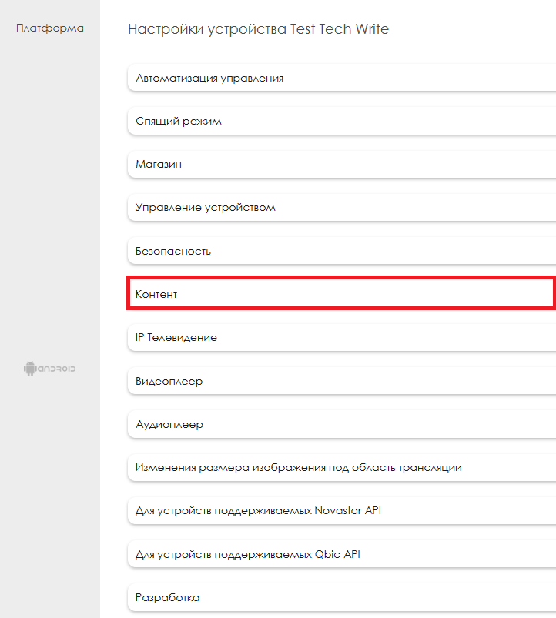Open the Novastar API devices section

(258, 510)
